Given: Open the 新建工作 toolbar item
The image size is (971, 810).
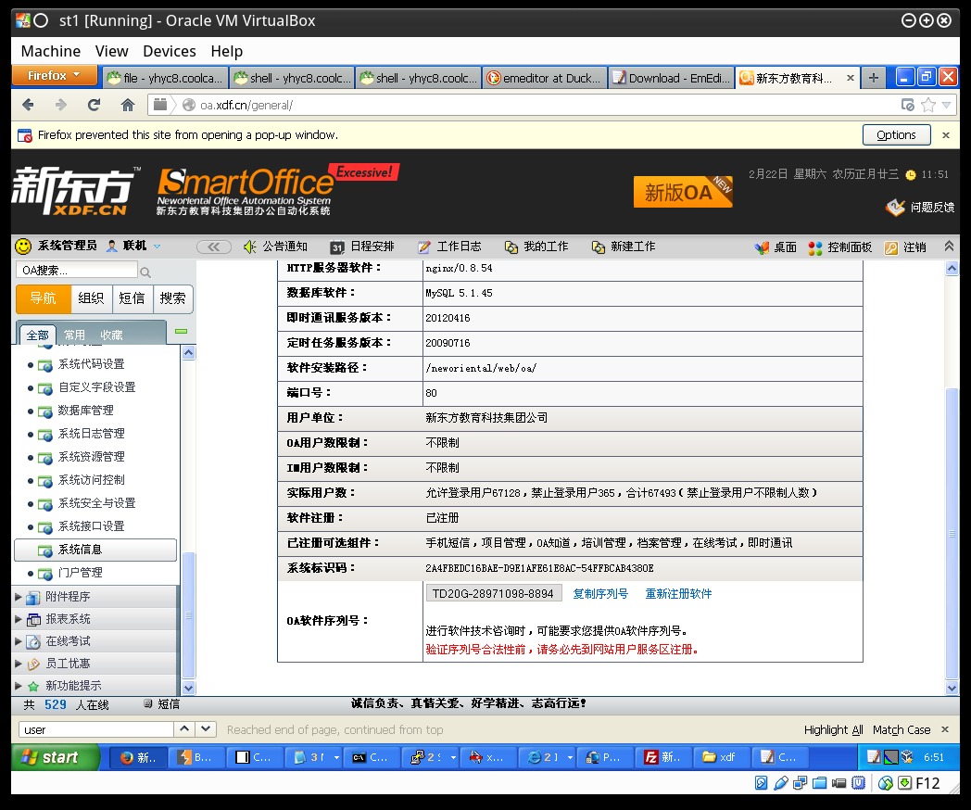Looking at the screenshot, I should tap(624, 247).
